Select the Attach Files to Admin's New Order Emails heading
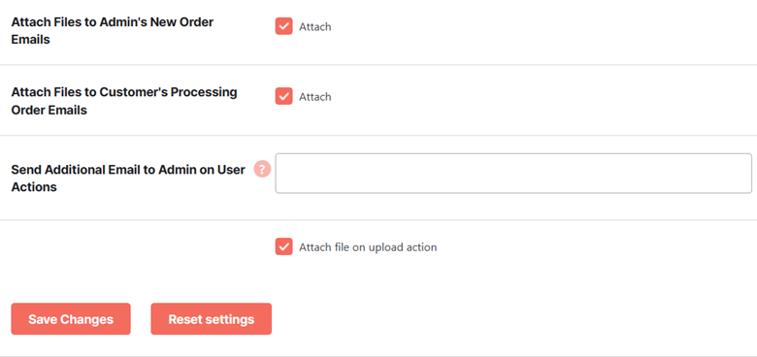 [112, 31]
